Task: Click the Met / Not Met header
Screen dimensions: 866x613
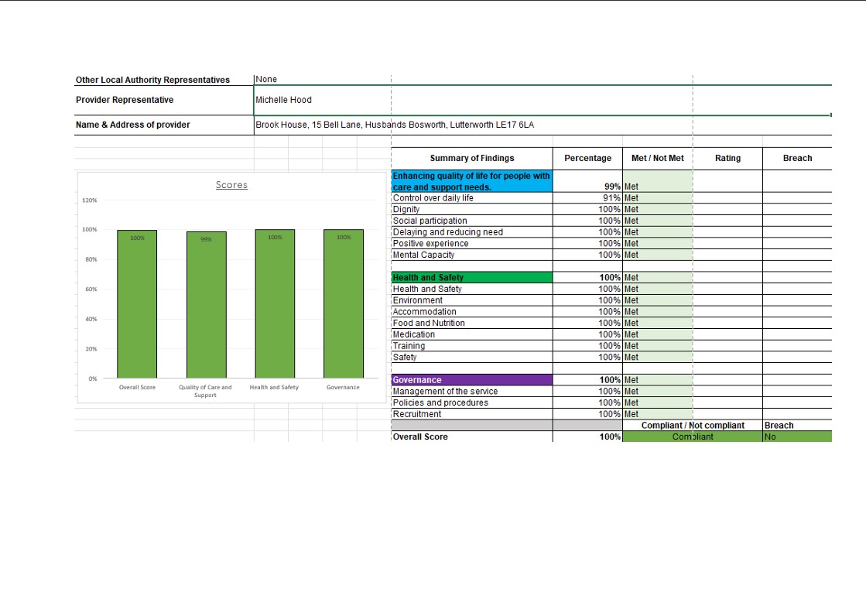Action: point(657,158)
